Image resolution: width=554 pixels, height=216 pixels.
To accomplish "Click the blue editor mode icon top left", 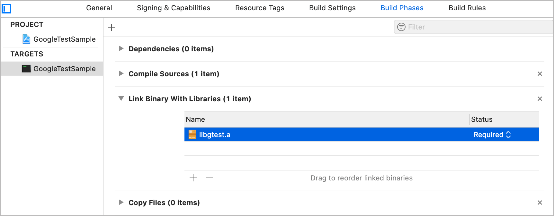I will [x=7, y=8].
